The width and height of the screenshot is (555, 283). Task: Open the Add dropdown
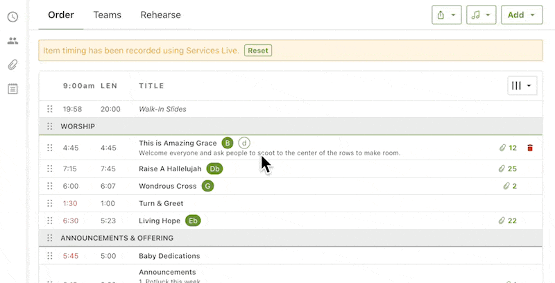coord(522,15)
